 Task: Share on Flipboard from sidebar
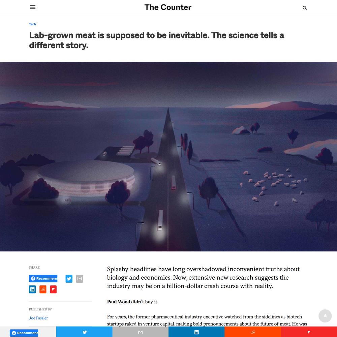(x=53, y=289)
